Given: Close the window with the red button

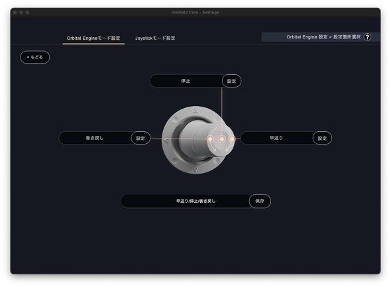Looking at the screenshot, I should point(15,12).
